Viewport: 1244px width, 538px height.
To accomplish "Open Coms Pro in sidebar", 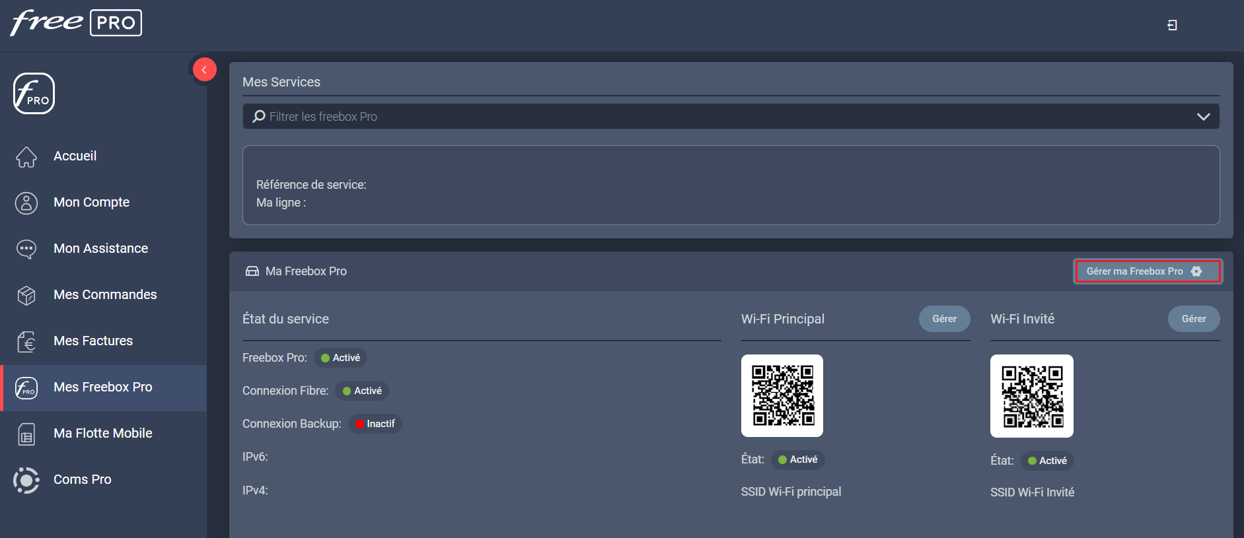I will 82,480.
